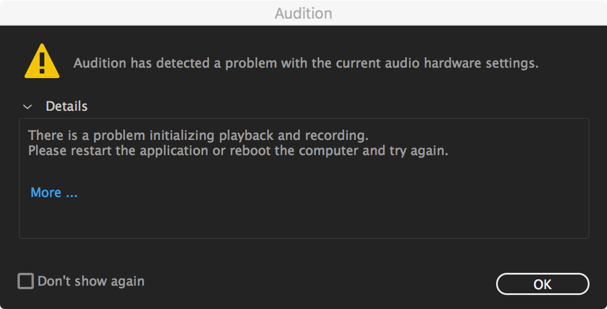Image resolution: width=607 pixels, height=309 pixels.
Task: Click the word Audition in the title
Action: click(x=303, y=13)
